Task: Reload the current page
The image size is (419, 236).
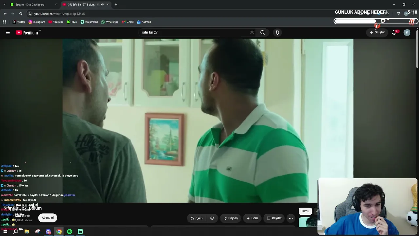Action: 21,14
